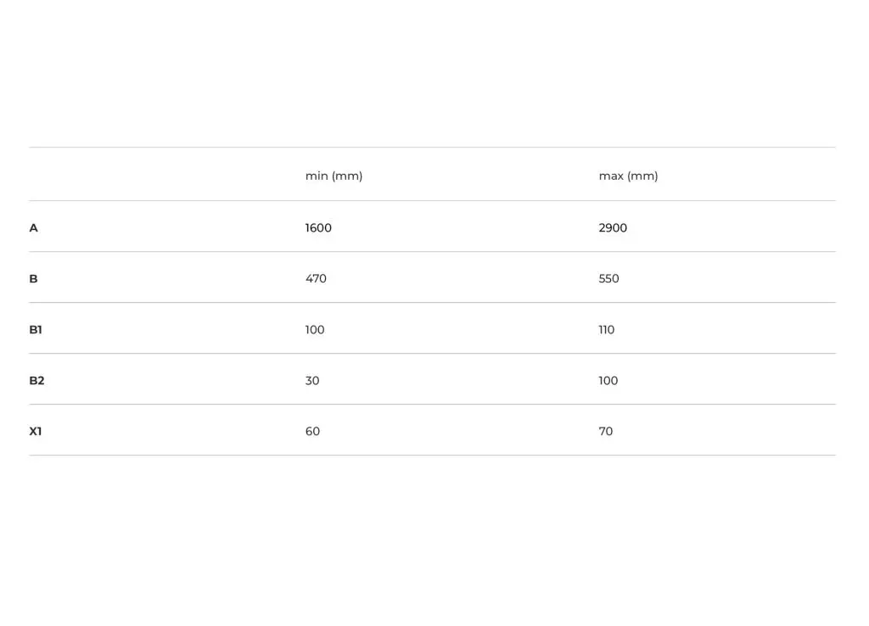Select the B2 row label
Viewport: 869px width, 626px height.
point(36,381)
